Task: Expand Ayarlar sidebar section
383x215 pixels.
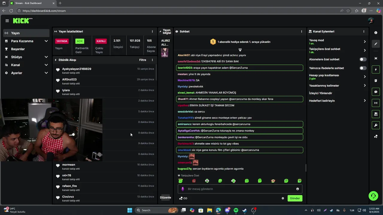Action: [x=46, y=73]
